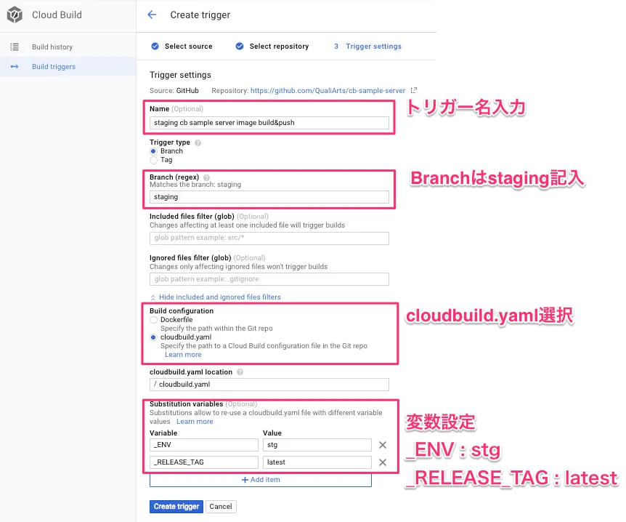The width and height of the screenshot is (626, 522).
Task: Click the Included files filter input field
Action: pos(269,238)
